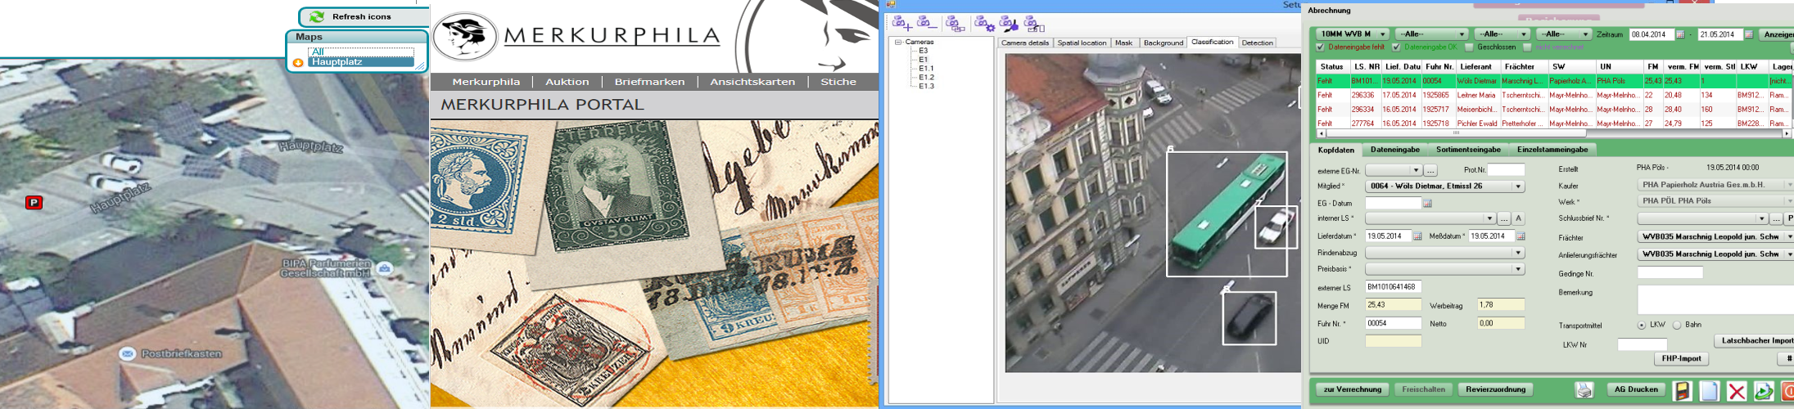This screenshot has height=409, width=1794.
Task: Select table row with Lieferant Leitner Maria
Action: (x=1555, y=95)
